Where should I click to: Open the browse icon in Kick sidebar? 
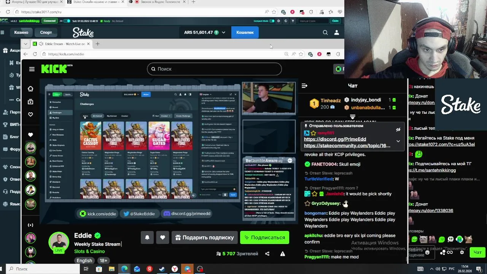[30, 102]
